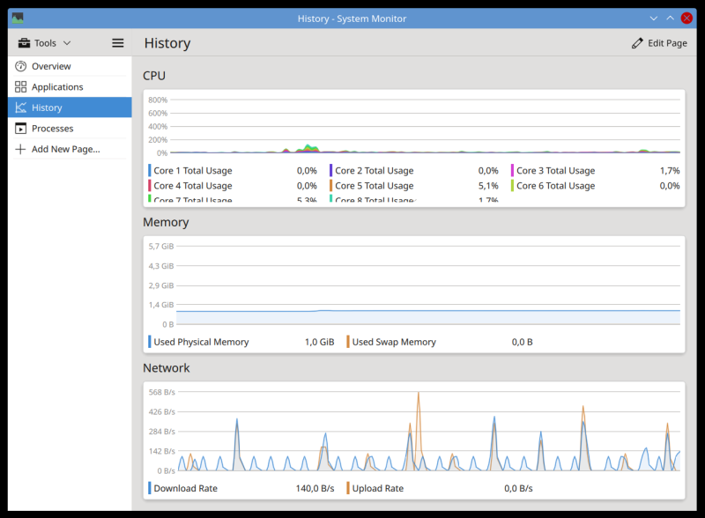Image resolution: width=705 pixels, height=518 pixels.
Task: Click Add New Page... entry
Action: (x=65, y=149)
